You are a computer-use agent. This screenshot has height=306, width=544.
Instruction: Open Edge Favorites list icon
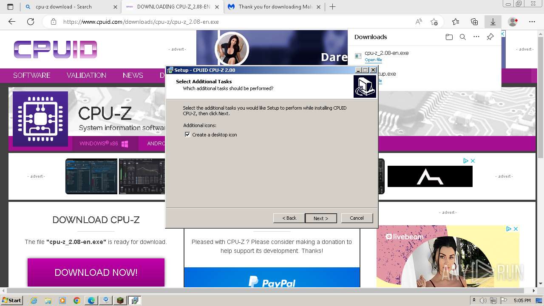pos(456,22)
